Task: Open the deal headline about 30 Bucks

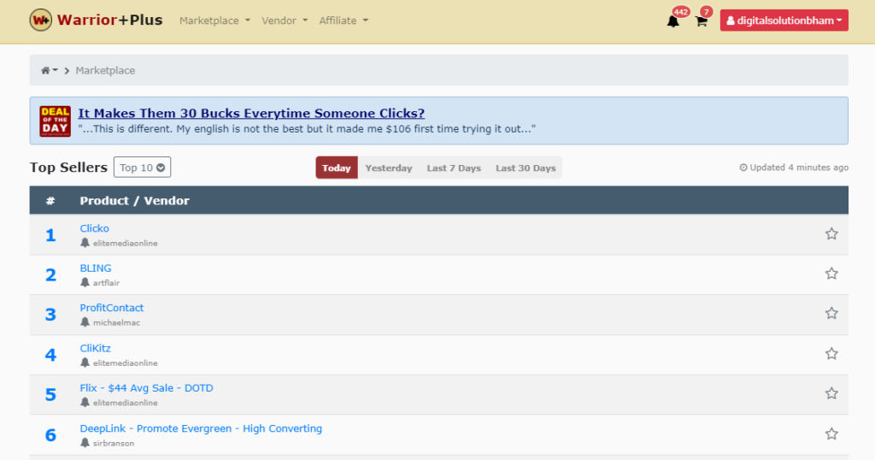Action: pos(251,114)
